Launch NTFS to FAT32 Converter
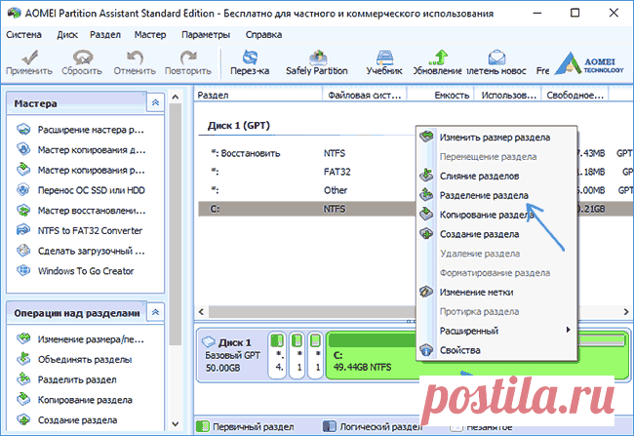The height and width of the screenshot is (436, 634). click(80, 231)
